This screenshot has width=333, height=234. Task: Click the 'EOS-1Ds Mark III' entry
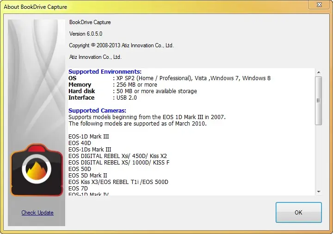tap(90, 149)
